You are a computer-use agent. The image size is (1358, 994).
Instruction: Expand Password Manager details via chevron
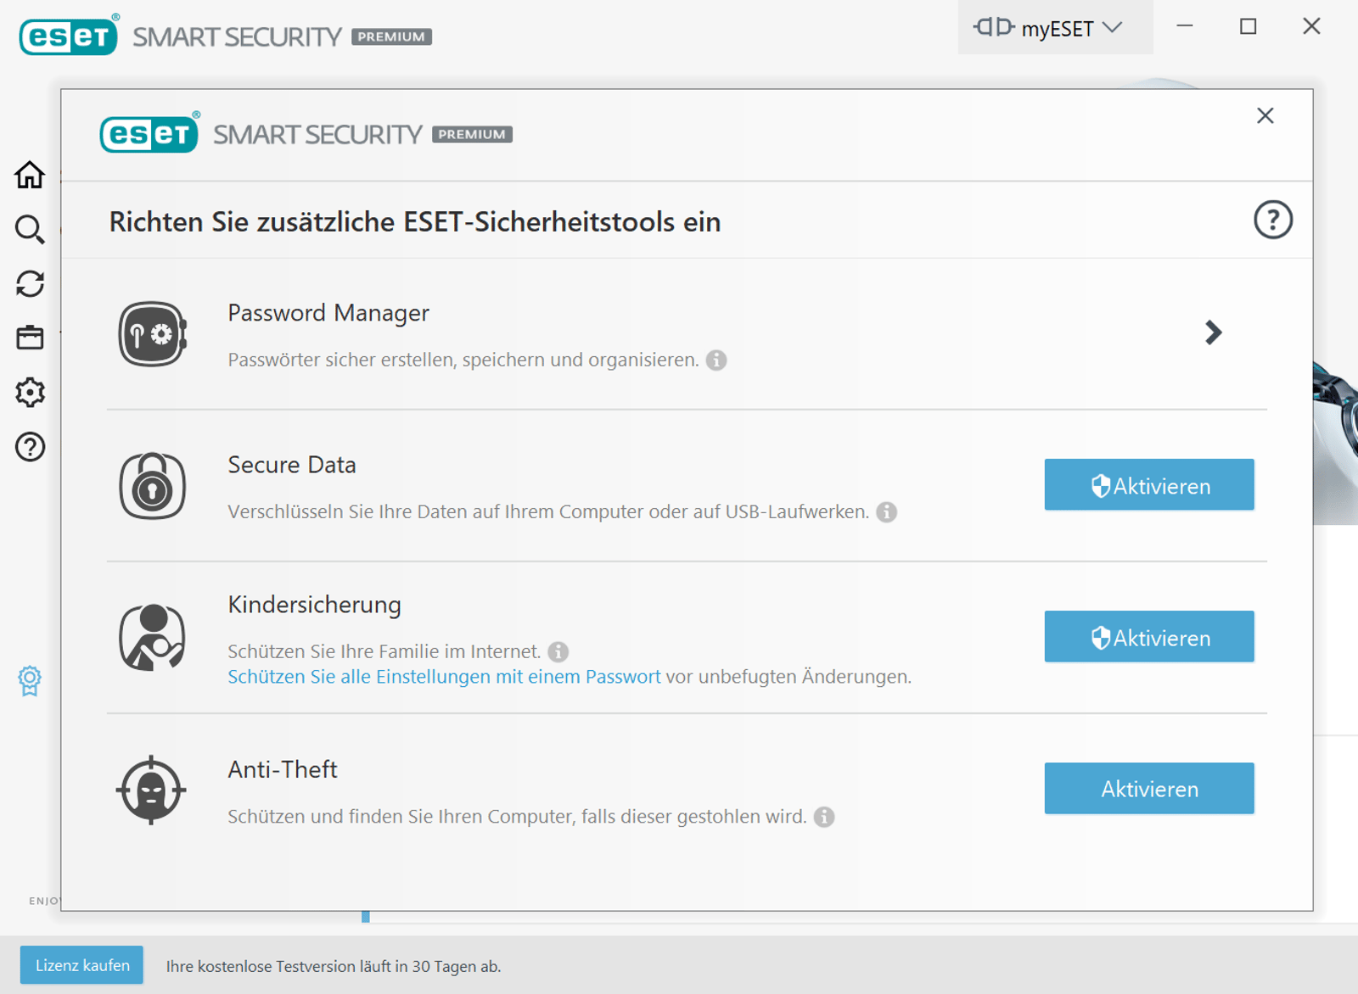tap(1214, 333)
